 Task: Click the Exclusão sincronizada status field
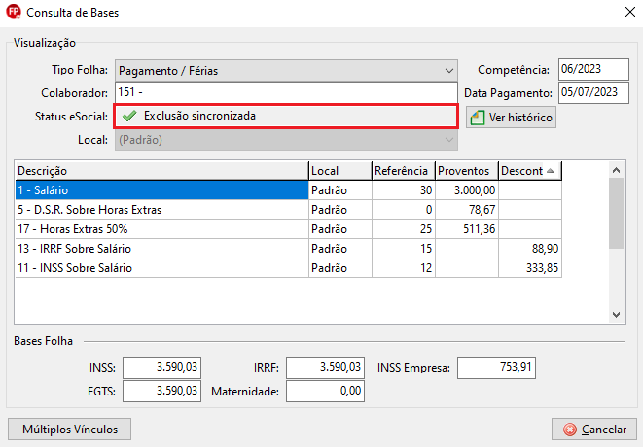coord(286,117)
